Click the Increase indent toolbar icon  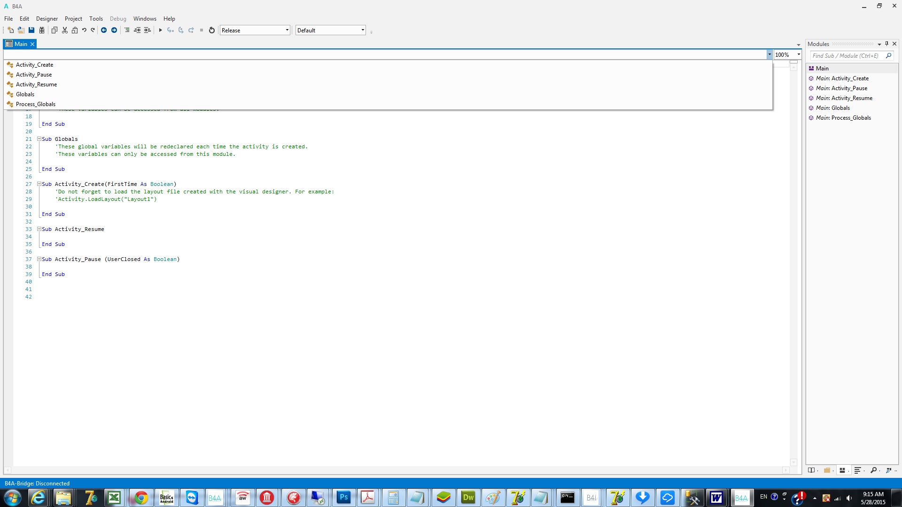[x=148, y=30]
